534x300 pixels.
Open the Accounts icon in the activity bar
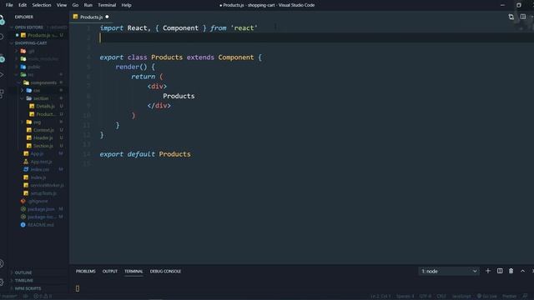point(2,263)
